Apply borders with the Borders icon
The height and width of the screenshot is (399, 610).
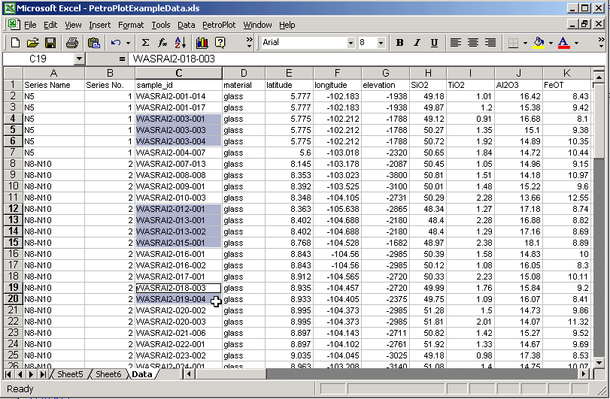[x=513, y=43]
